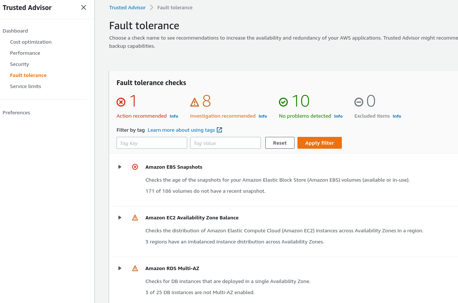Click the Action recommended label text
This screenshot has width=458, height=303.
[142, 116]
